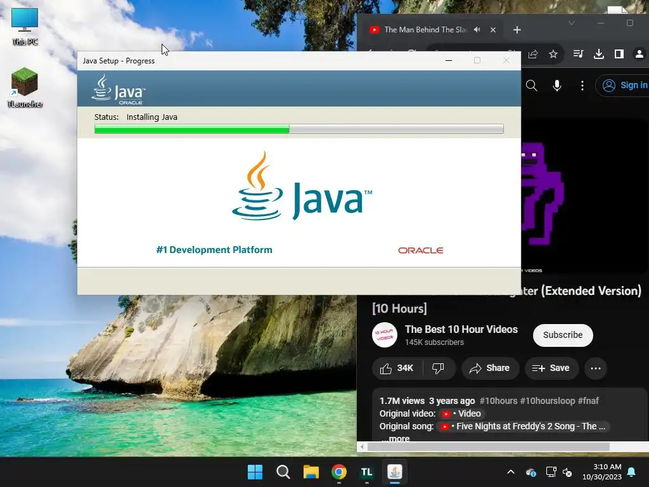
Task: Click the purple character video player
Action: [x=584, y=195]
